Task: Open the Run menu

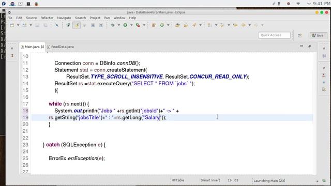Action: [107, 18]
